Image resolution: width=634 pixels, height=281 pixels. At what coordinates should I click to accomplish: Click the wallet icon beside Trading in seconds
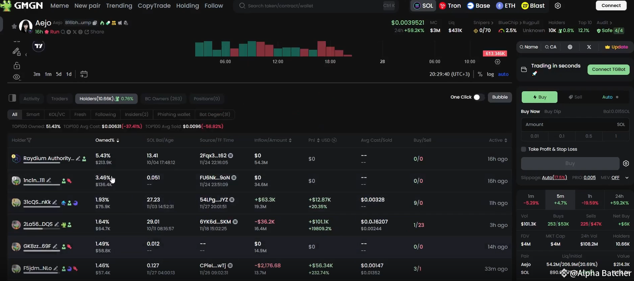(x=524, y=69)
